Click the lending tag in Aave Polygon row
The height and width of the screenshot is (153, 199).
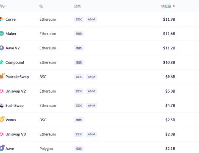79,149
